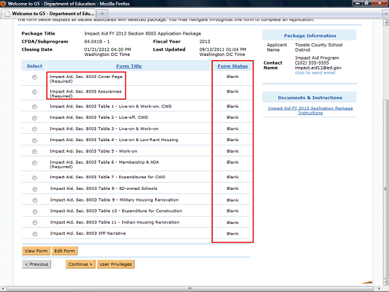Proceed with the Continue button

(80, 264)
